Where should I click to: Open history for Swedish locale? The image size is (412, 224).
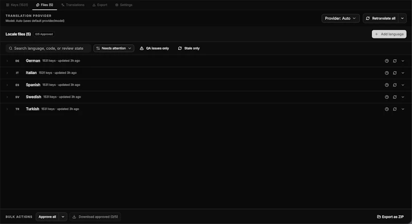pyautogui.click(x=387, y=97)
